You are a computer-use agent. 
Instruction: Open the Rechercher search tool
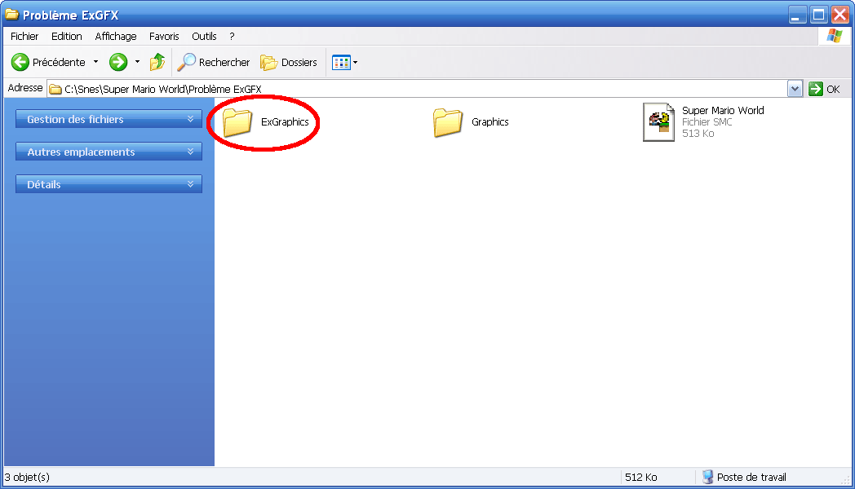[x=213, y=62]
